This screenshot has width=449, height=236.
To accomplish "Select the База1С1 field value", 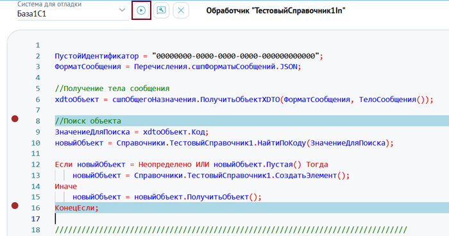I will click(31, 13).
